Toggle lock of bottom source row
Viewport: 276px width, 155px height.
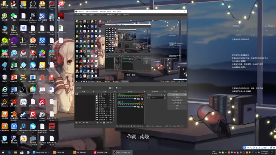tap(114, 120)
